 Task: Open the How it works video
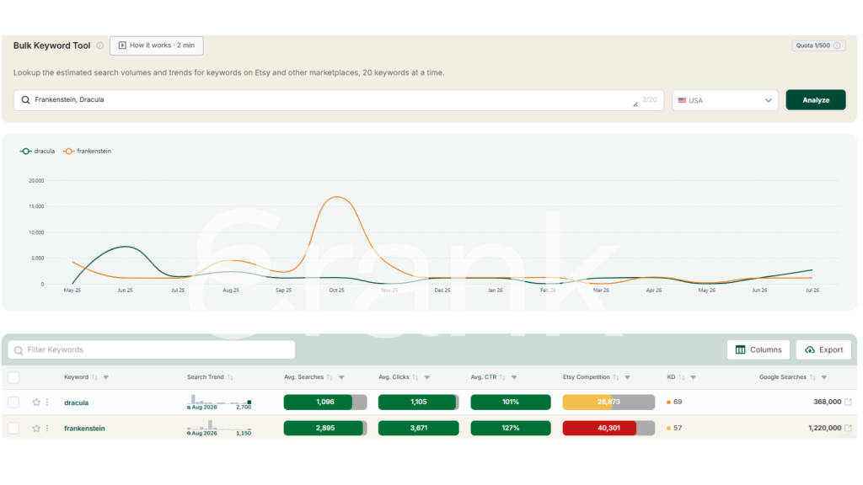[156, 45]
